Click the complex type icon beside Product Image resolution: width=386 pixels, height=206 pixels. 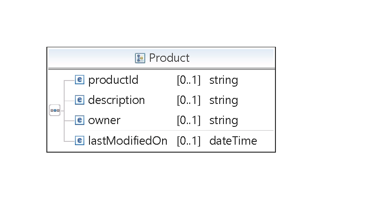point(140,58)
